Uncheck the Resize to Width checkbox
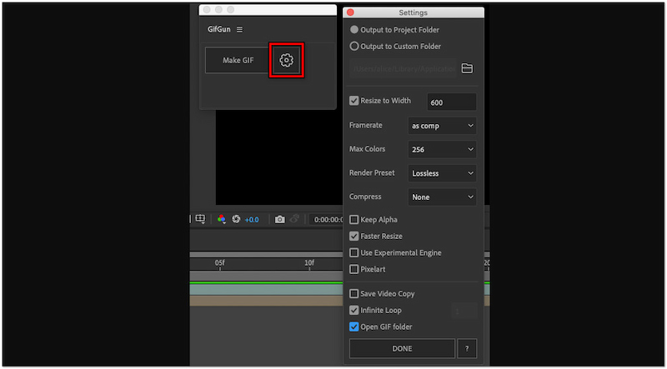The height and width of the screenshot is (369, 667). [x=354, y=101]
